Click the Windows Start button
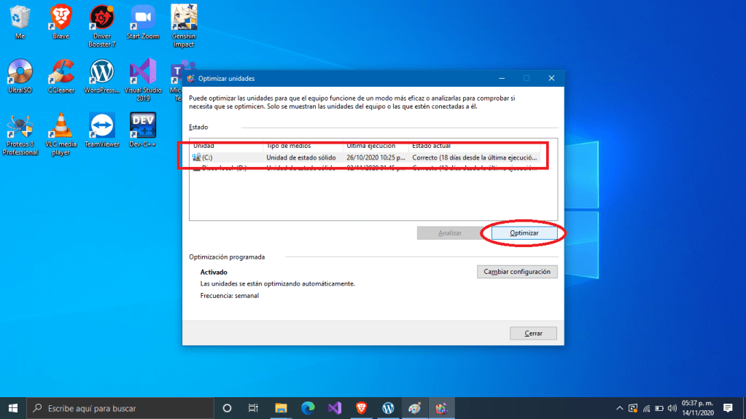Image resolution: width=746 pixels, height=419 pixels. pyautogui.click(x=13, y=407)
